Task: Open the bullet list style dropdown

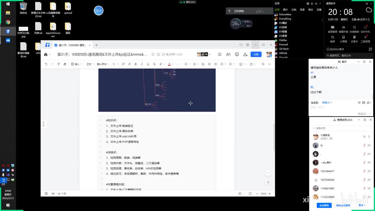Action: pos(189,64)
